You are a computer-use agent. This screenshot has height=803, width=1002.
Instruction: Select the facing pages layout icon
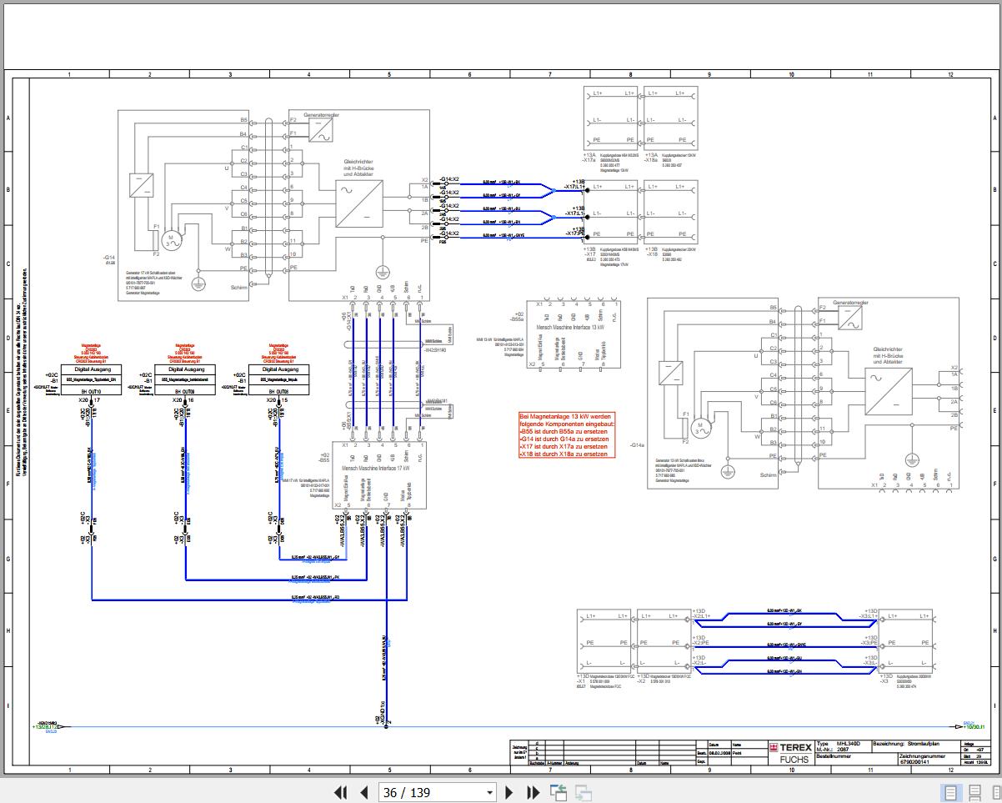click(997, 792)
